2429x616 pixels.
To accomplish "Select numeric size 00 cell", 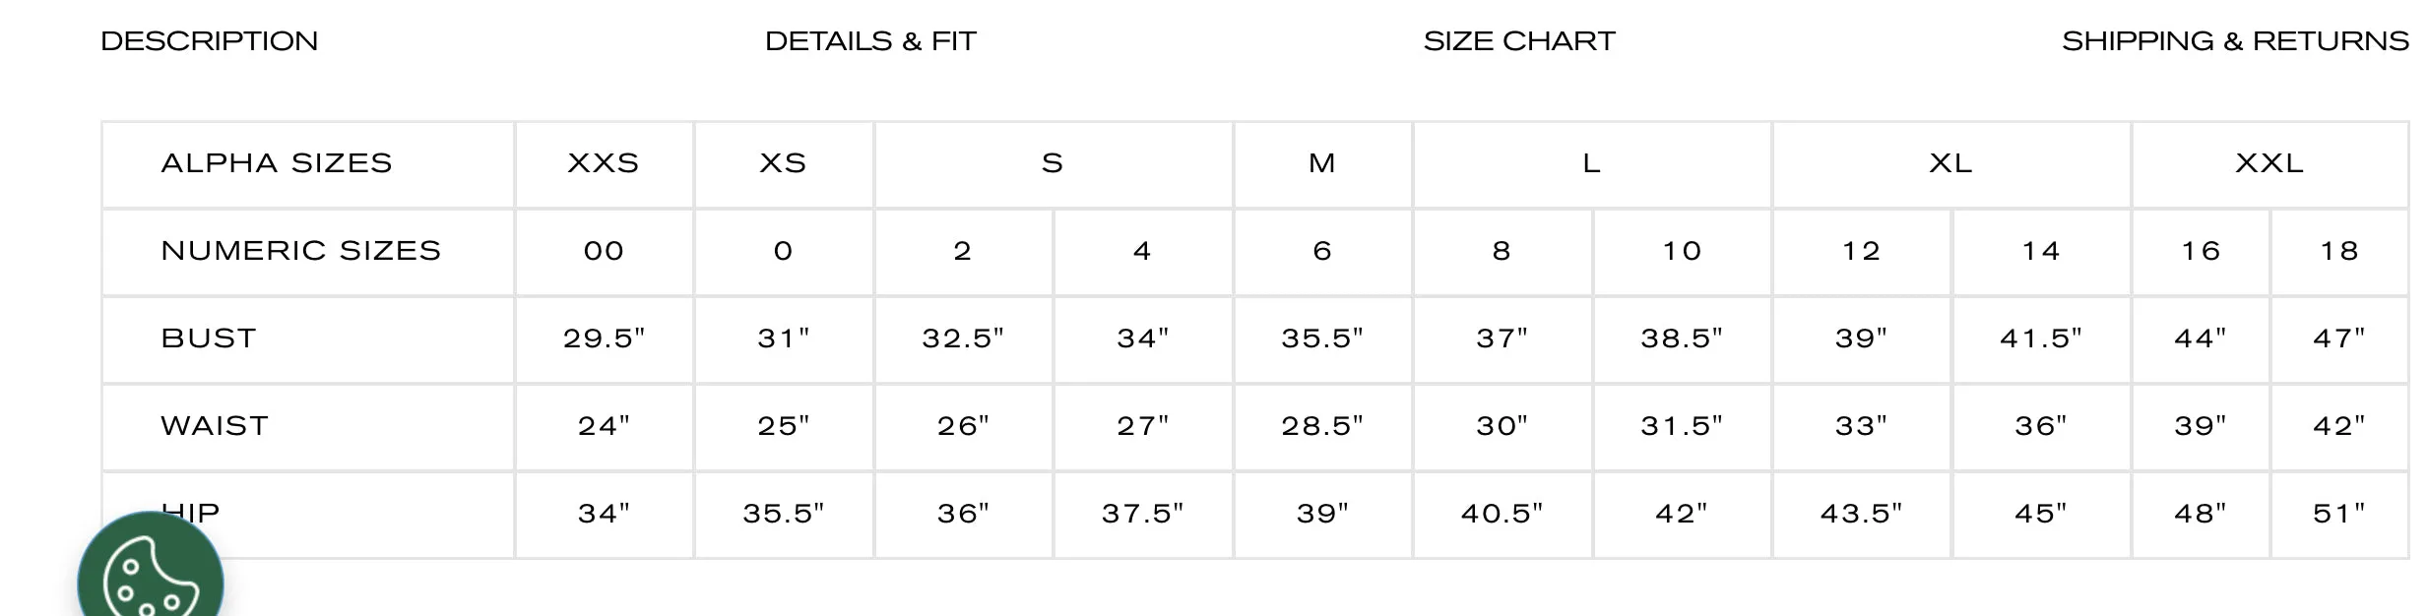I will (604, 252).
